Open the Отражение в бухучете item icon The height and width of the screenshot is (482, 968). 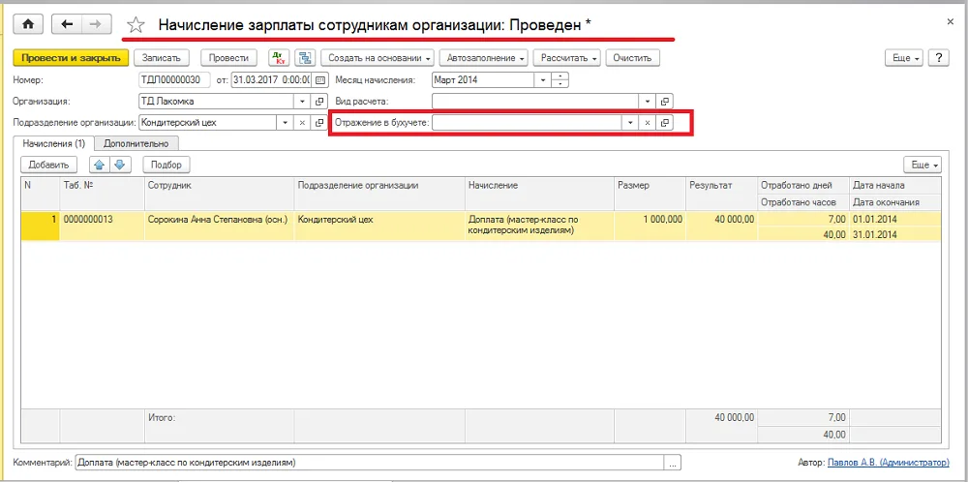click(x=664, y=123)
